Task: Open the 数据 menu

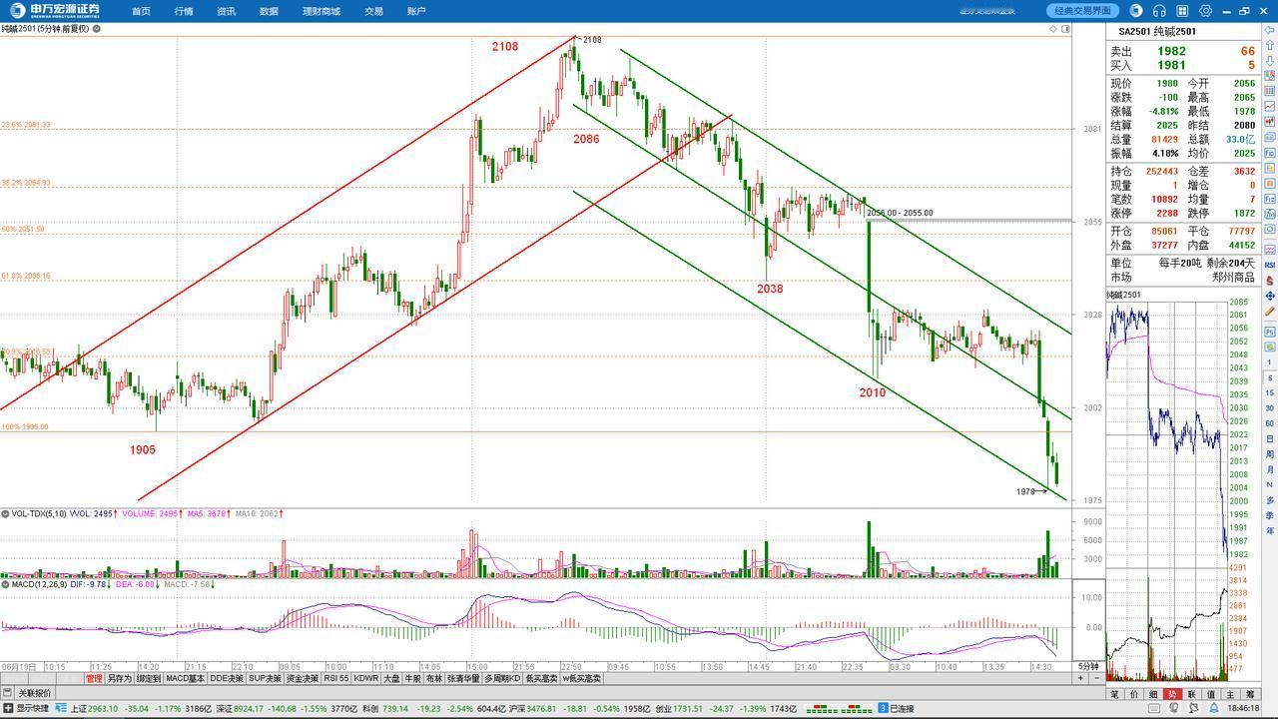Action: (269, 11)
